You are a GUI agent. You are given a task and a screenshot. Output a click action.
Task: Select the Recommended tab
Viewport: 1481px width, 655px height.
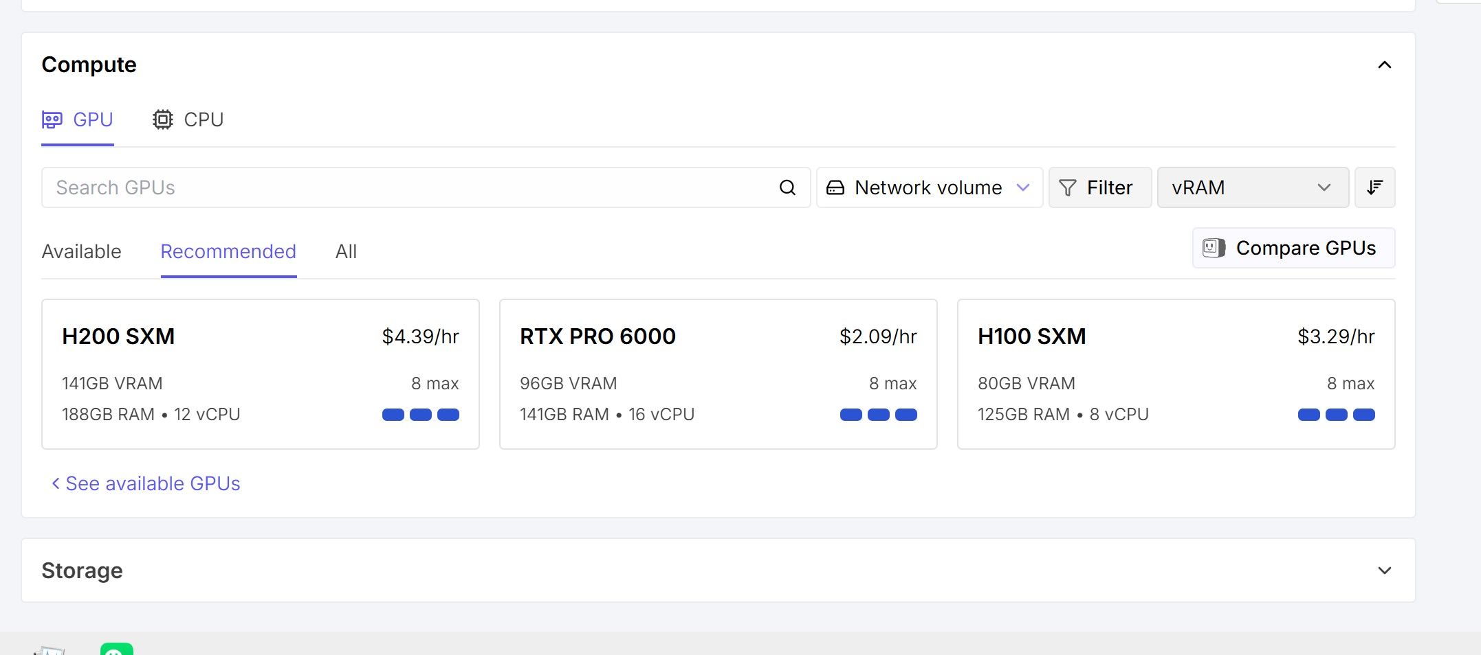(x=228, y=251)
